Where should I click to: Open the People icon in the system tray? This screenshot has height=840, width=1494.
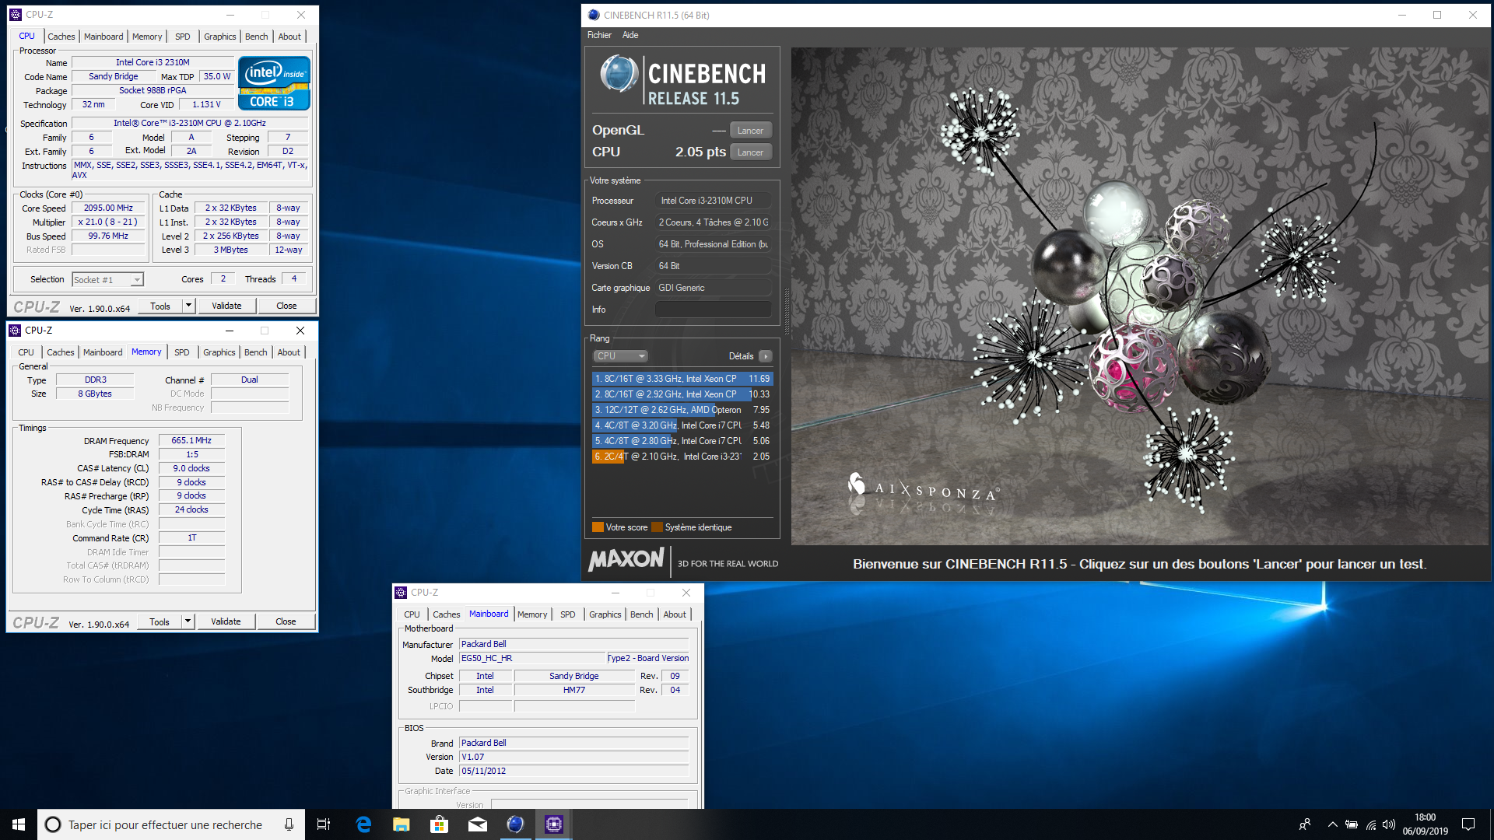pos(1305,824)
